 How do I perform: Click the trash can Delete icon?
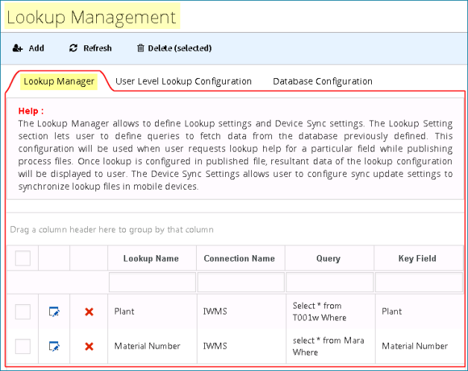[140, 48]
